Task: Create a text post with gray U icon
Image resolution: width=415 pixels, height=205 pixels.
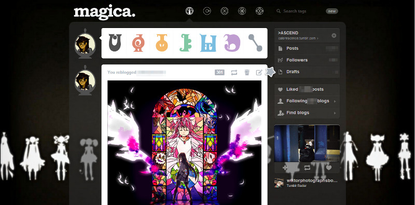Action: (115, 43)
